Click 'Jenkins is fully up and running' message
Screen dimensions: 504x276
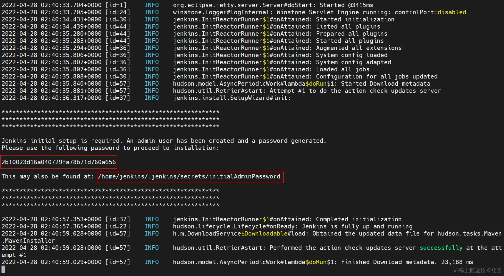(357, 226)
